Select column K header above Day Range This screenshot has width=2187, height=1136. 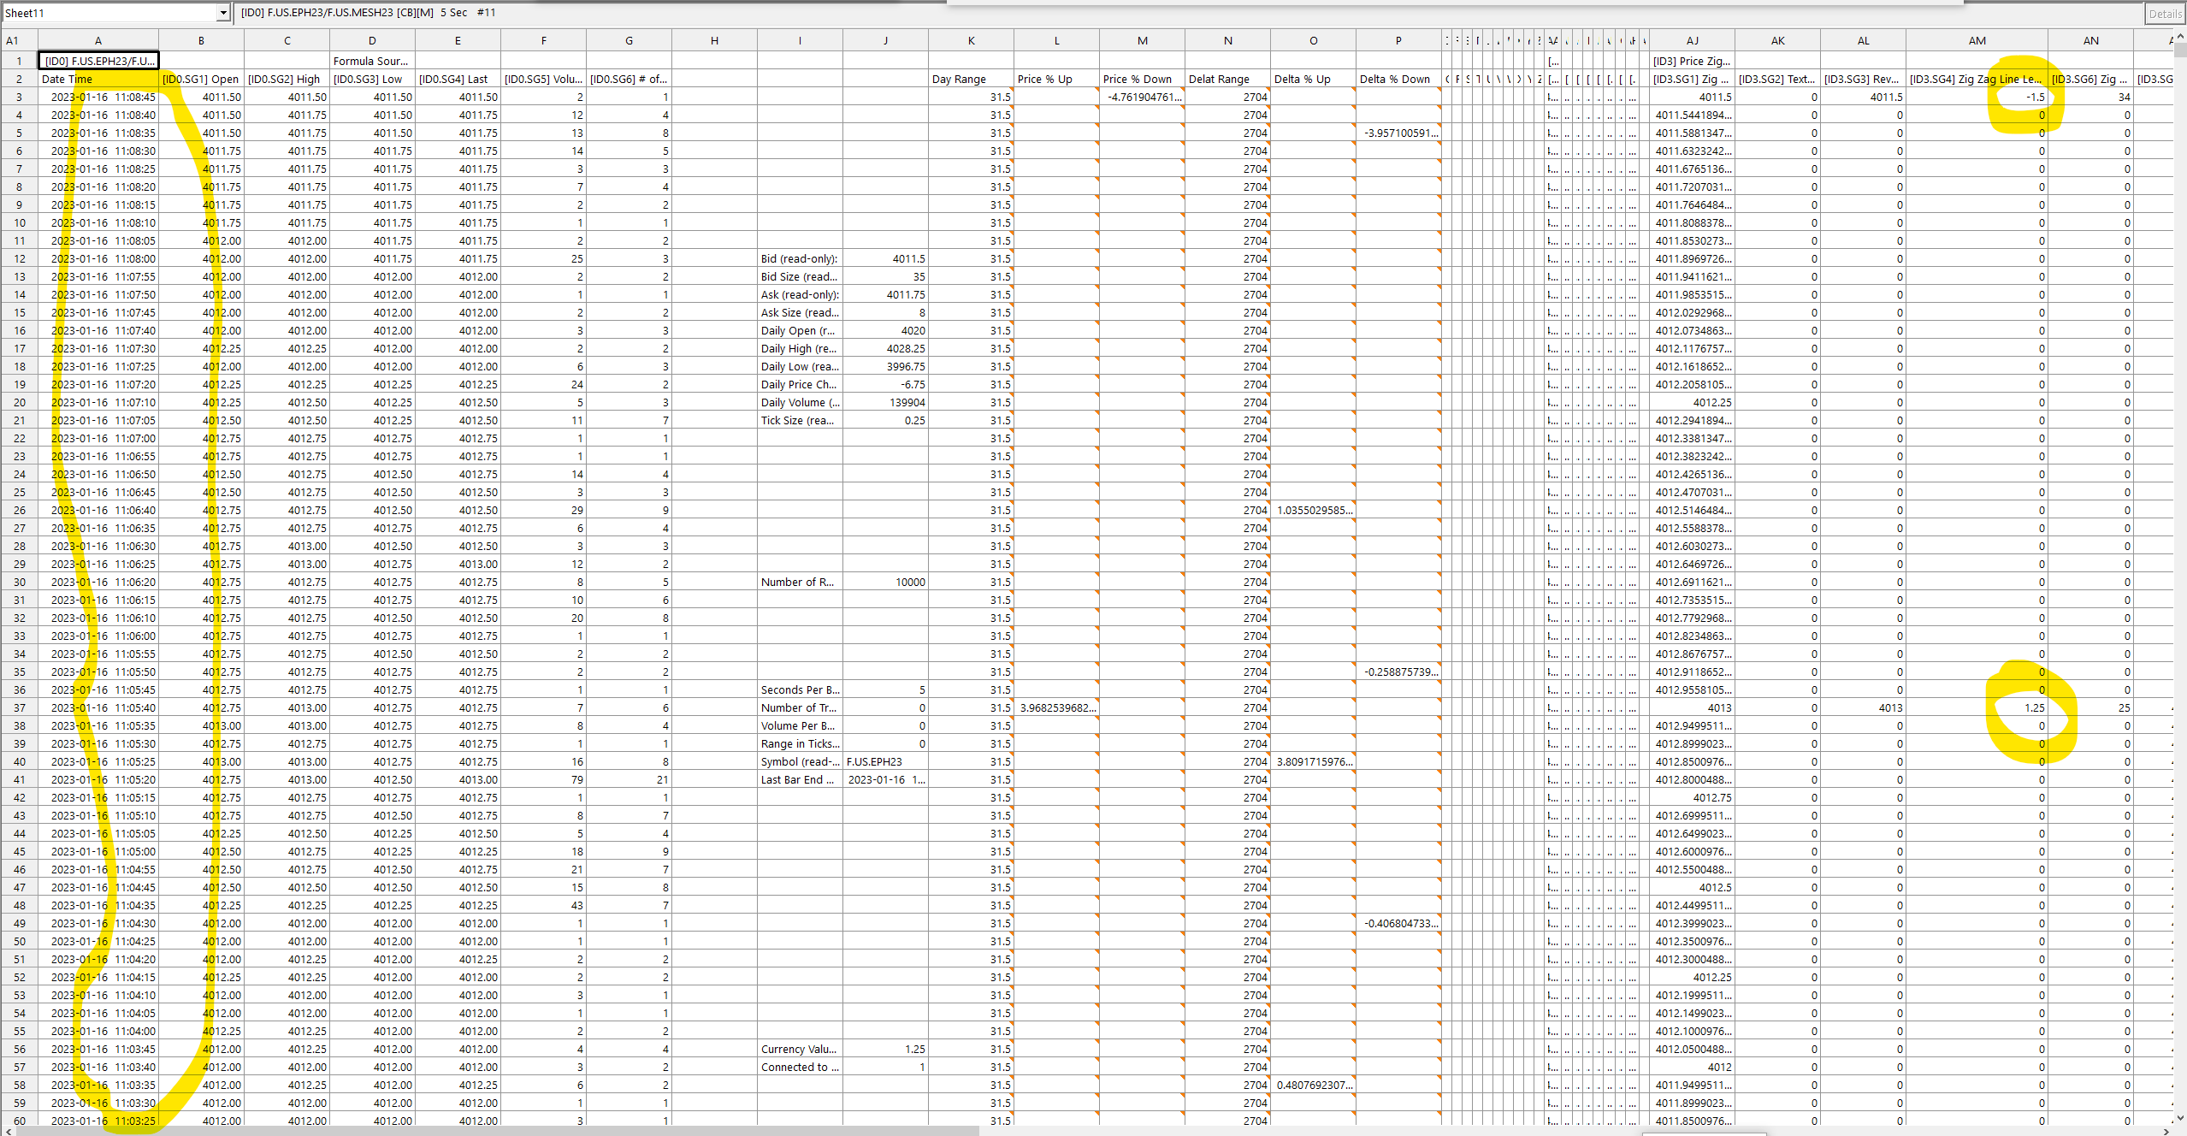pyautogui.click(x=971, y=40)
